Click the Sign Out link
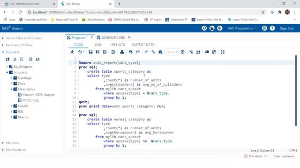The width and height of the screenshot is (300, 168). [x=286, y=28]
